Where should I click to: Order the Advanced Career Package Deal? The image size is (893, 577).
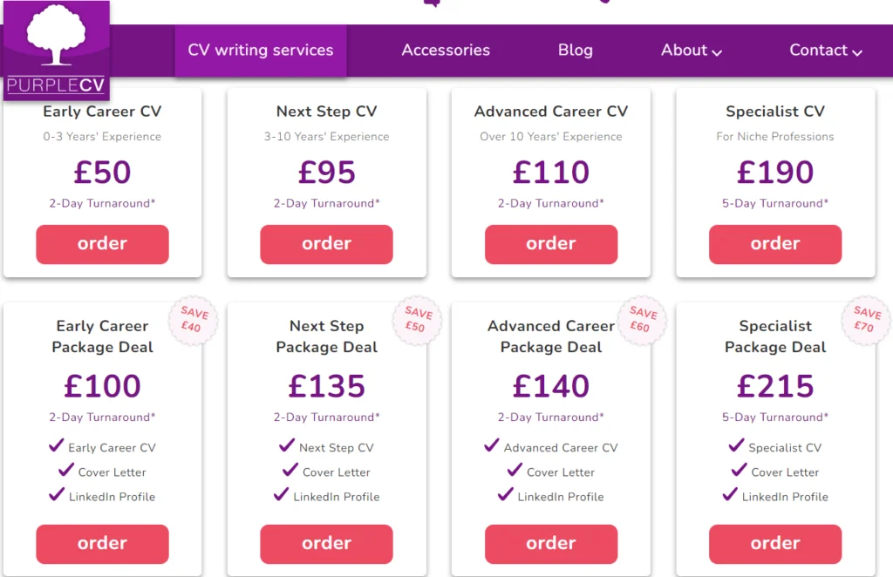550,544
